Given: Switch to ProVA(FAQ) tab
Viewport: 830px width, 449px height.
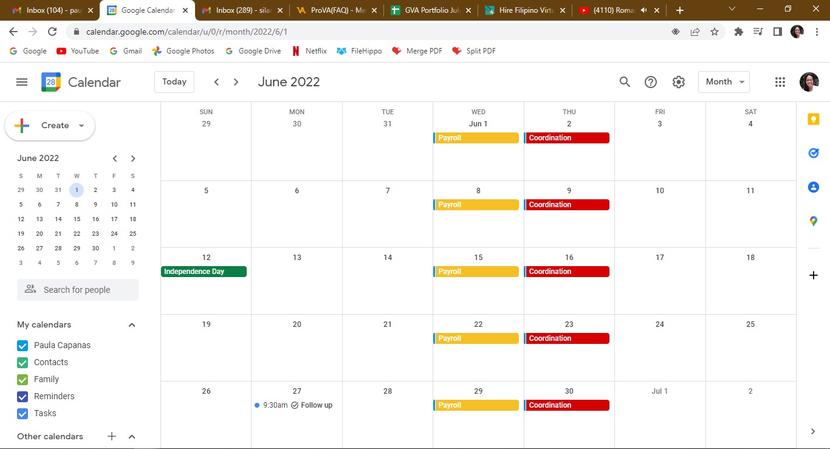Looking at the screenshot, I should coord(337,10).
